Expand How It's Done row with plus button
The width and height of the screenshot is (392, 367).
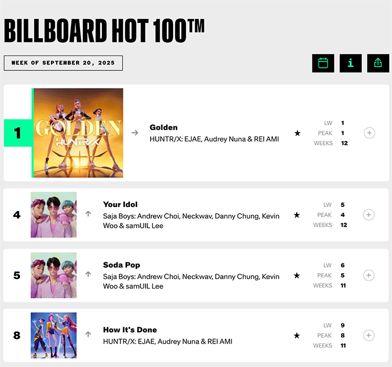tap(368, 336)
